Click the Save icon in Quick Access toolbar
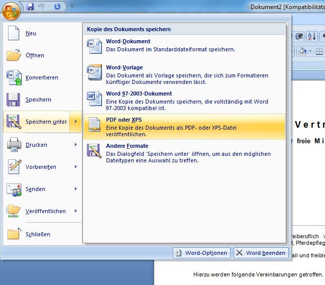Viewport: 325px width, 285px height. [30, 7]
